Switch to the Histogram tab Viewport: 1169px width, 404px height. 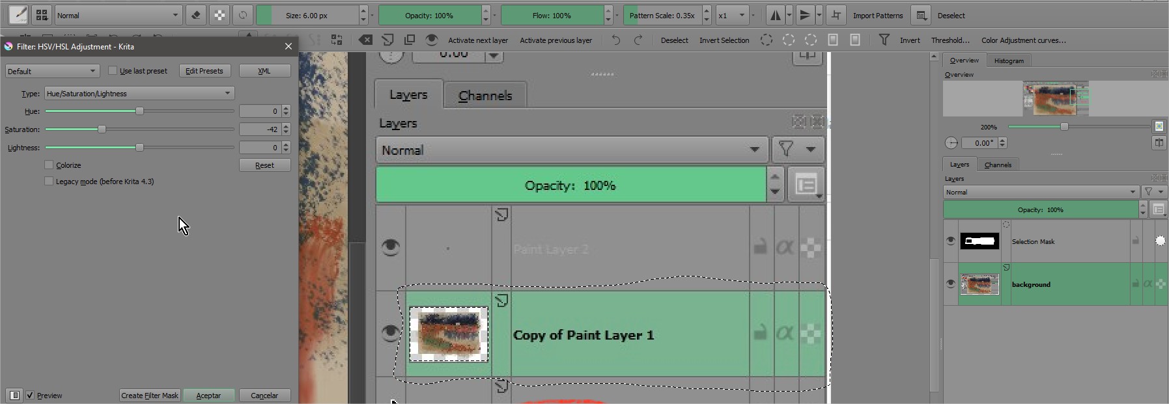1009,61
